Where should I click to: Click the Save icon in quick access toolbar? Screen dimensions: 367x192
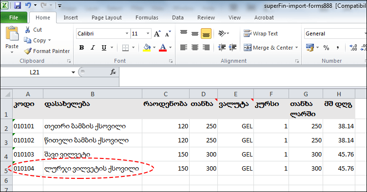coord(18,5)
